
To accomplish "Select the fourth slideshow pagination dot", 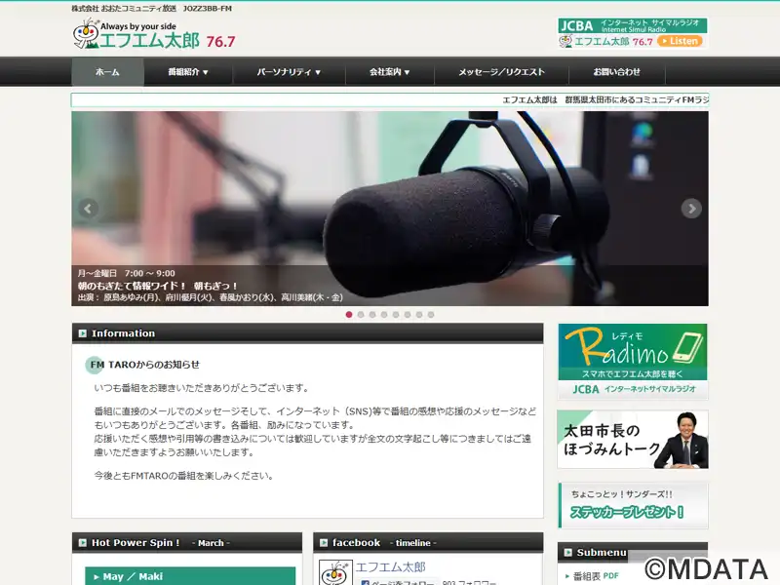I will 384,314.
